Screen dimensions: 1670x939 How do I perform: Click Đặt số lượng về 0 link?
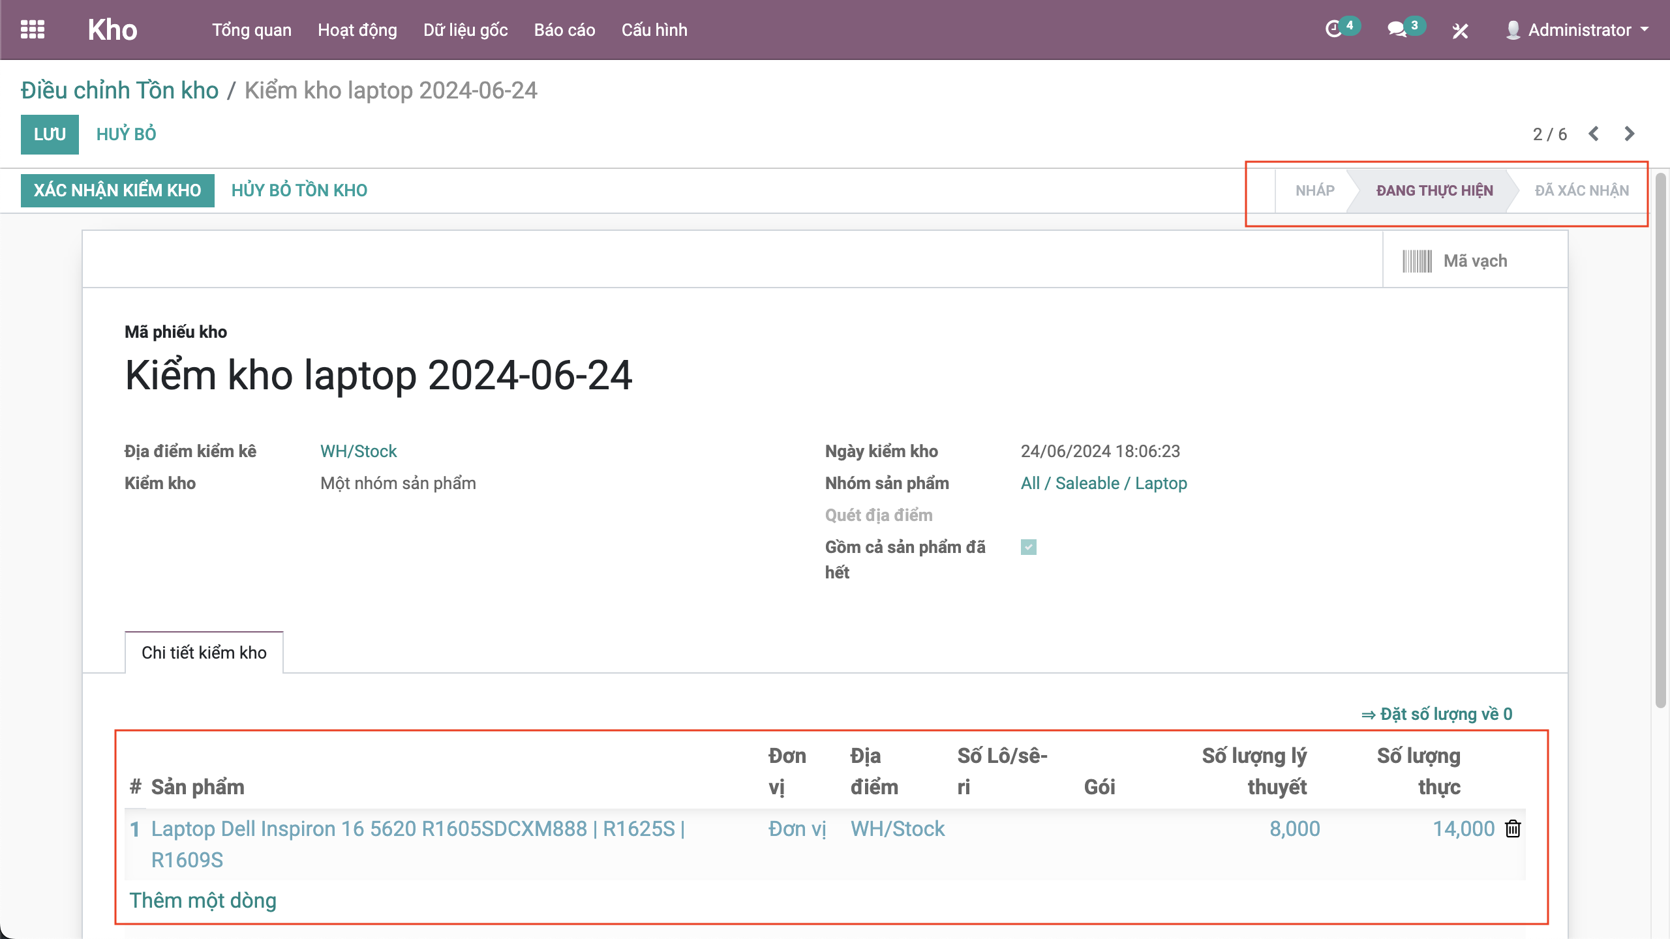click(x=1437, y=714)
